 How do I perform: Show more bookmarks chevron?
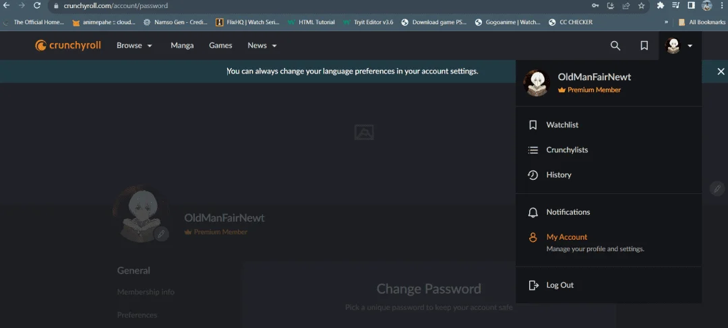tap(667, 22)
